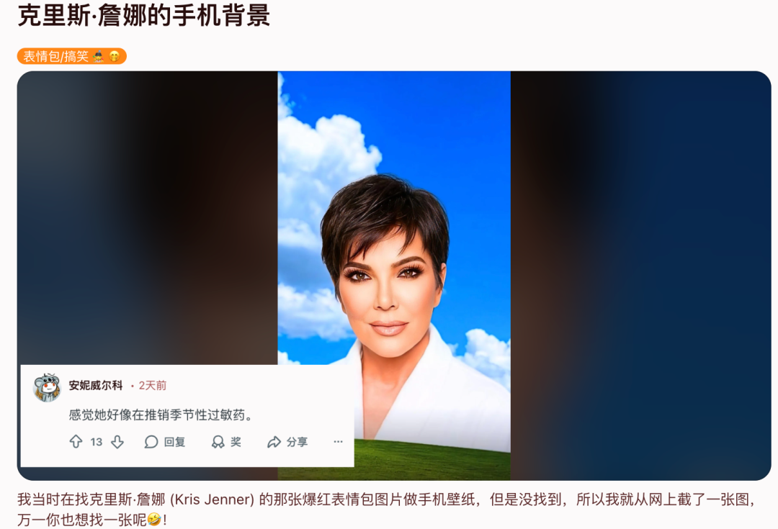Click the 分享 share label

[x=298, y=442]
